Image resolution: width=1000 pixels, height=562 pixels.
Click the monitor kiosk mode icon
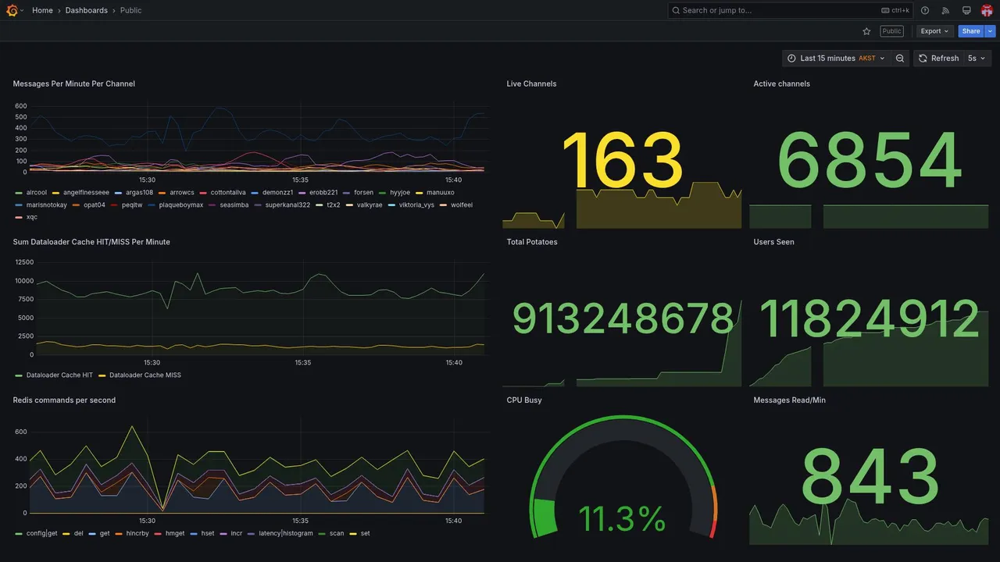(966, 10)
